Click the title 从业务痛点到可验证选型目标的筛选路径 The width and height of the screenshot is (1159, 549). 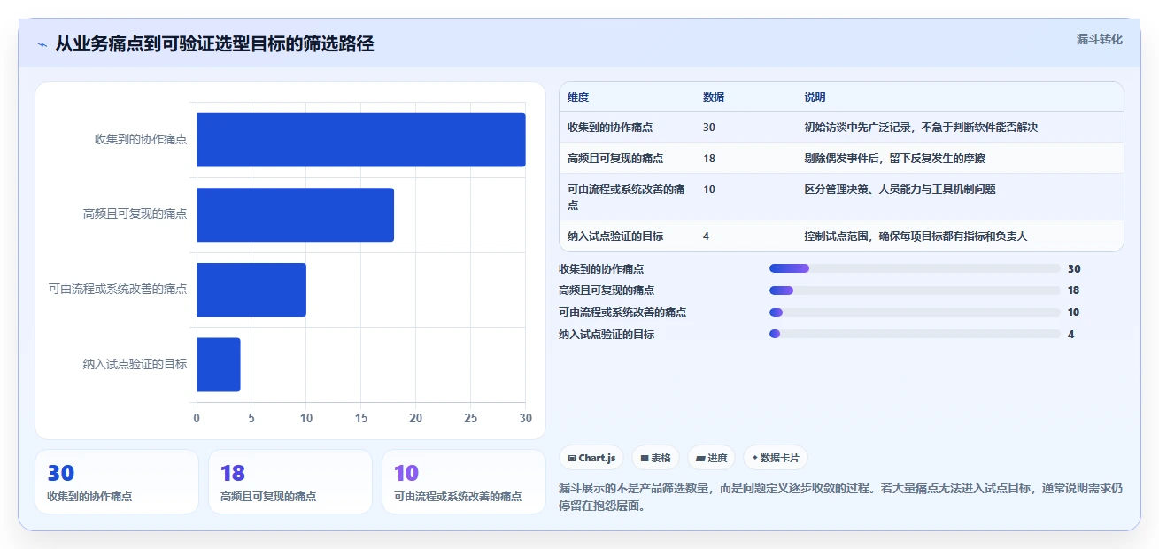[214, 43]
